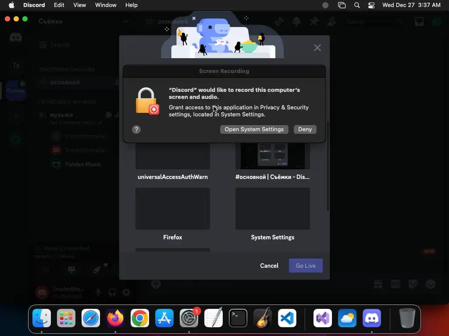
Task: Click start activity rocket icon
Action: (x=97, y=269)
